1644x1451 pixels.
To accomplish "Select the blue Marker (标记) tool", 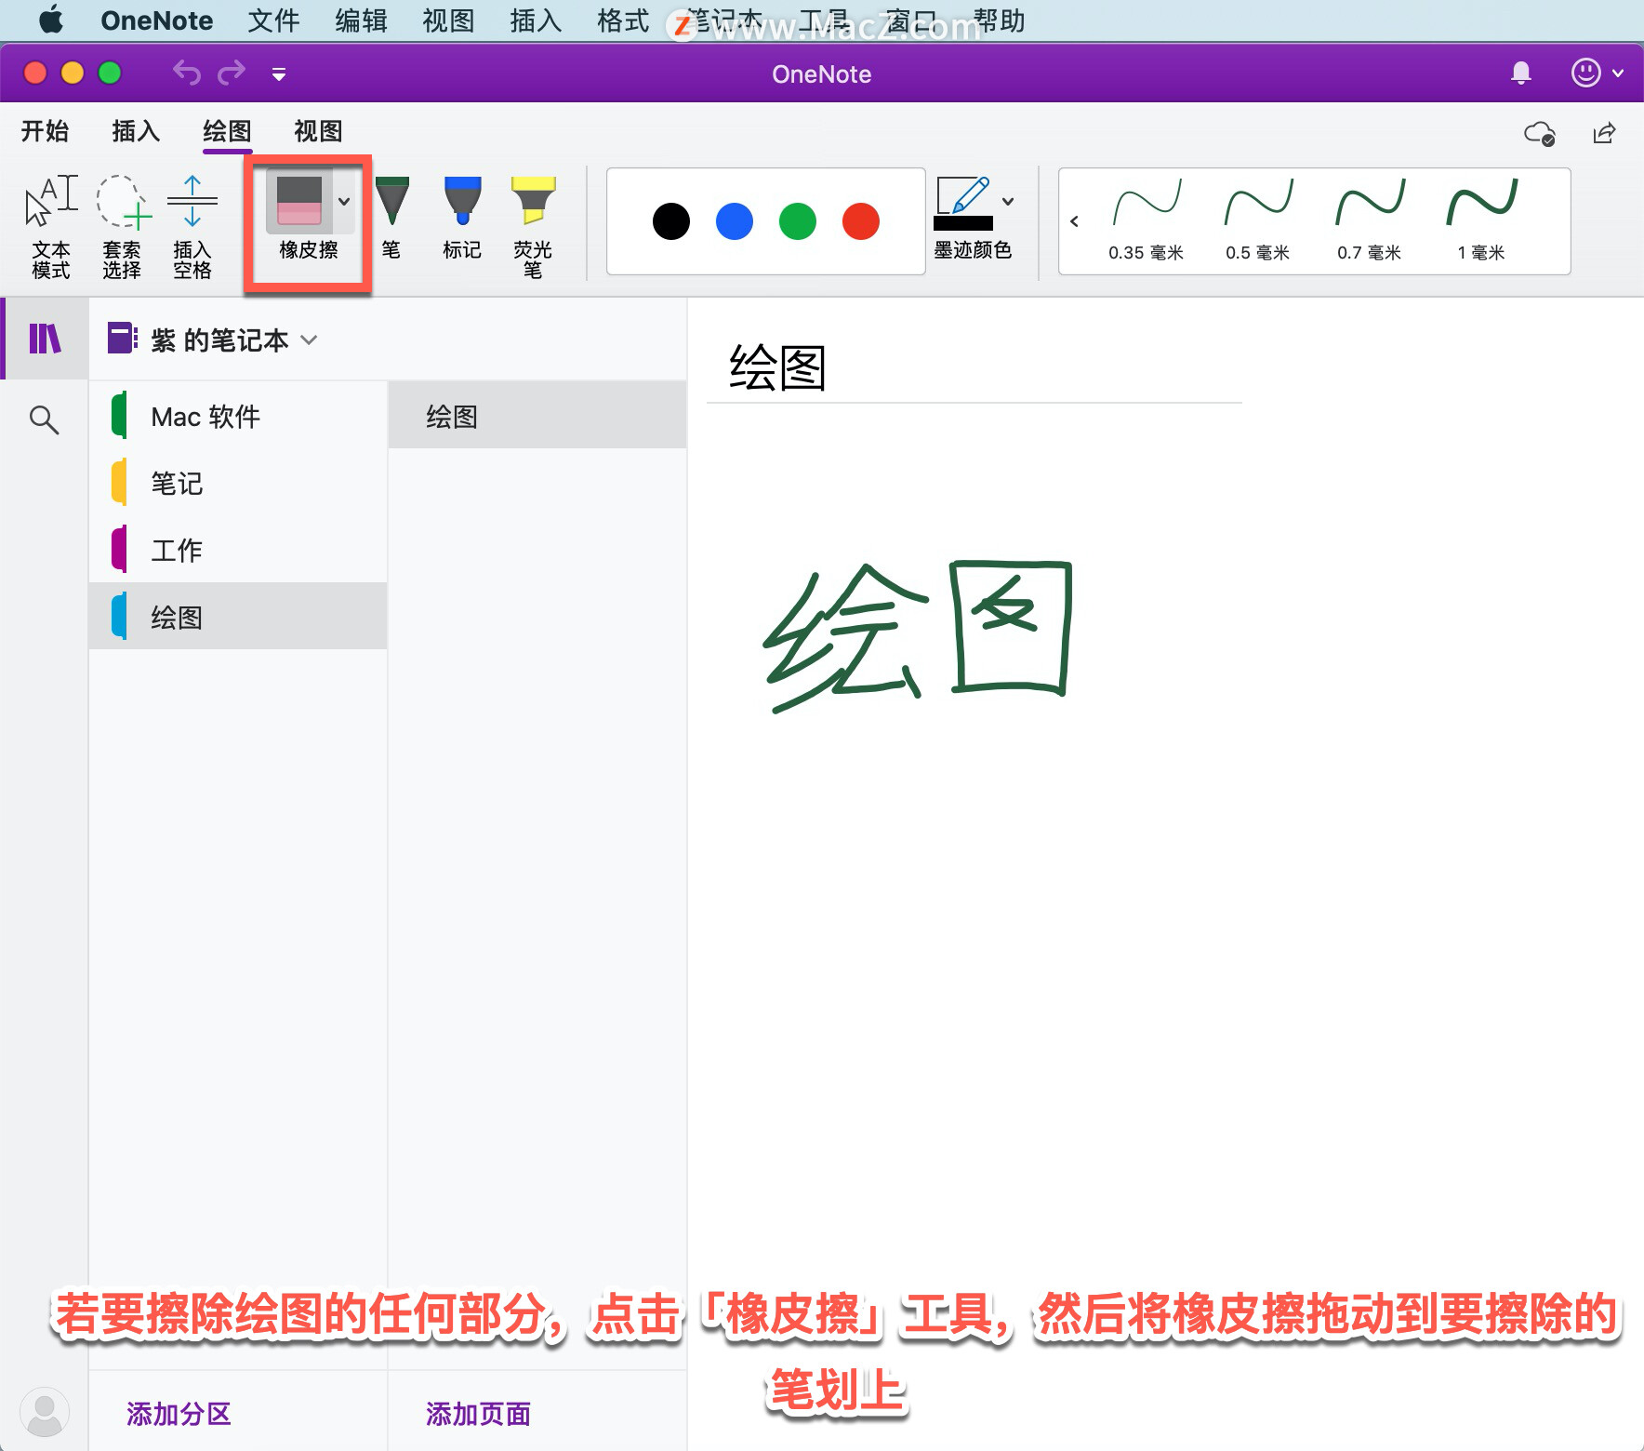I will click(x=462, y=217).
